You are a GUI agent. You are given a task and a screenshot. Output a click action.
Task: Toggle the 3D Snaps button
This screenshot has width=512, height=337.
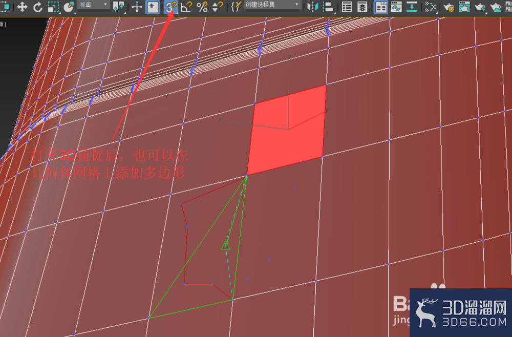[170, 7]
